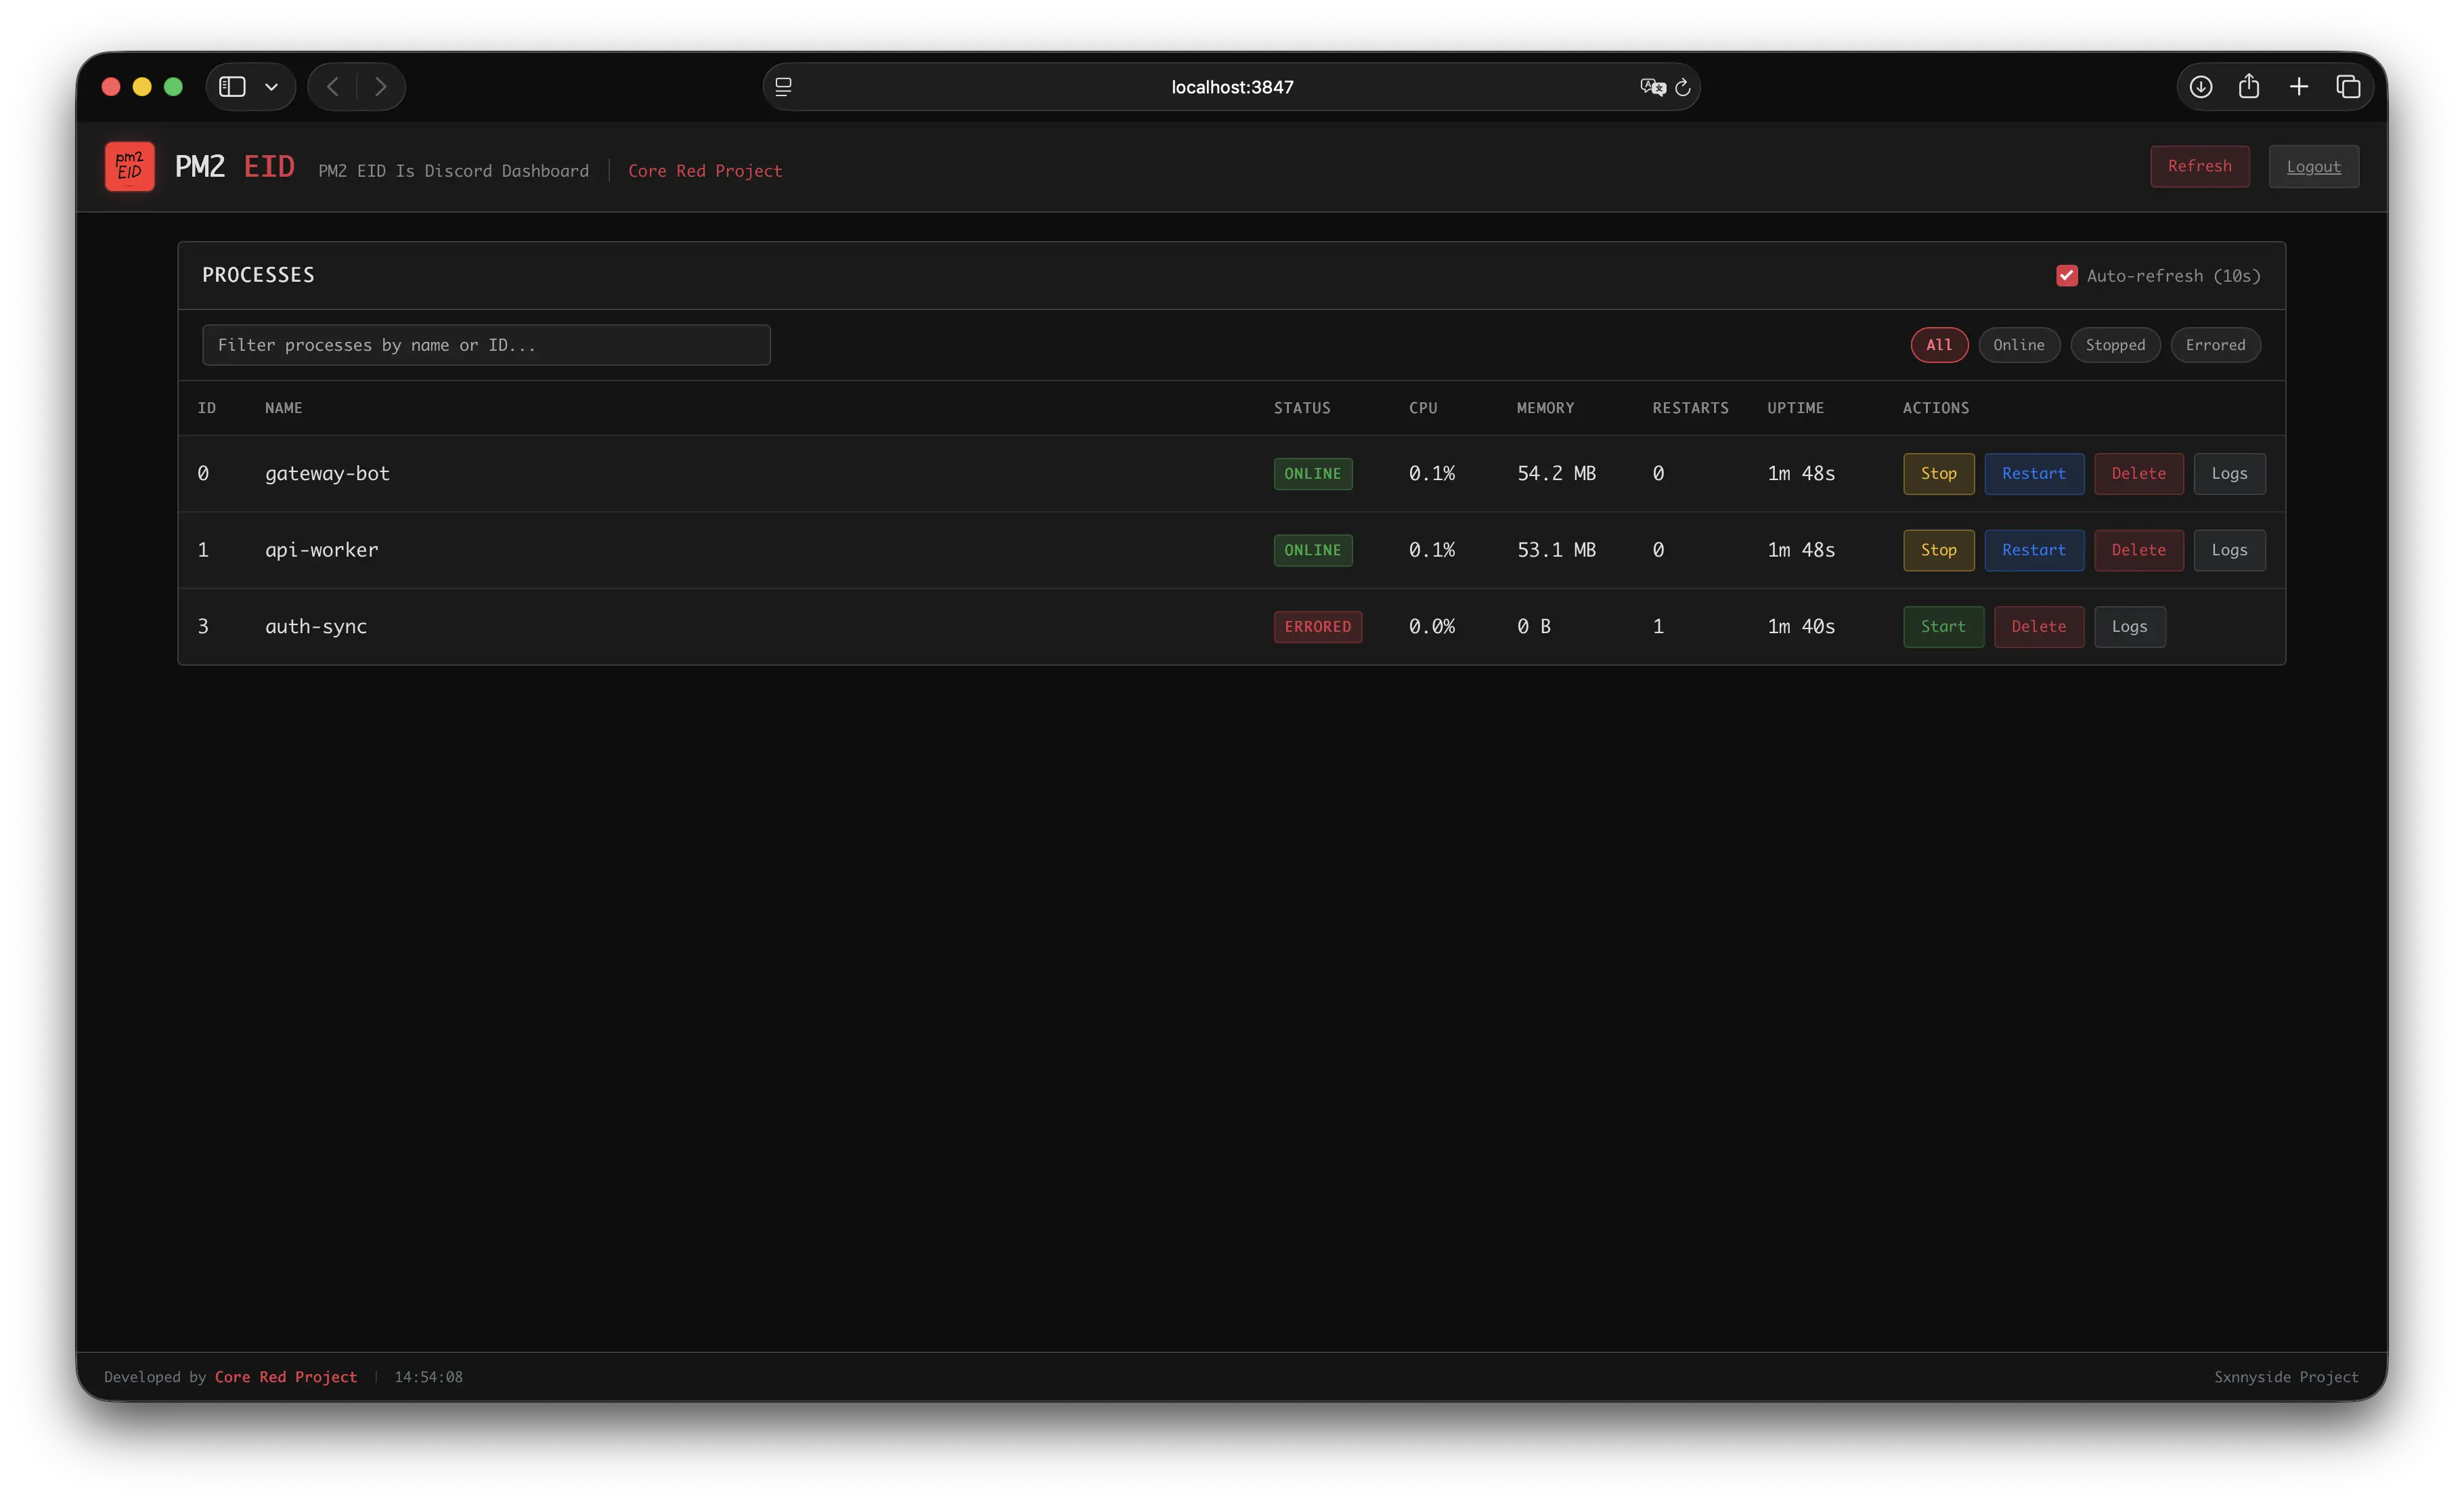2464x1502 pixels.
Task: Open Logs for gateway-bot
Action: tap(2229, 473)
